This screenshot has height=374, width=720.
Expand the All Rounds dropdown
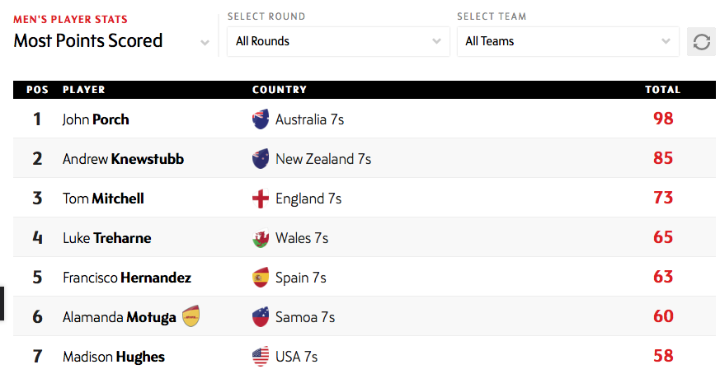pos(338,41)
